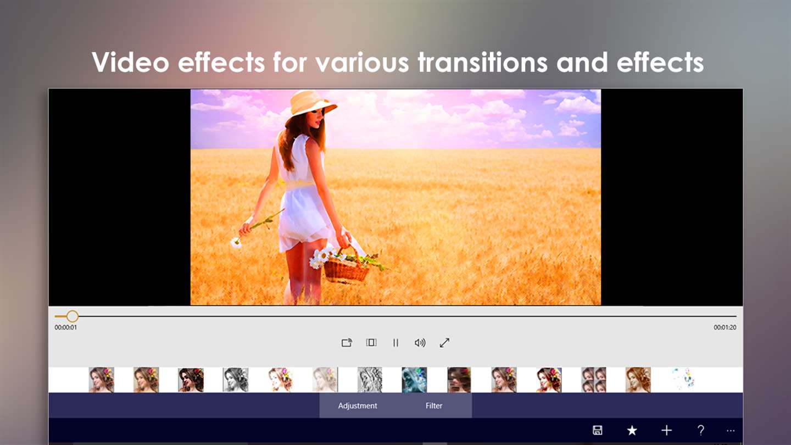
Task: Click the cast to device icon
Action: [347, 343]
